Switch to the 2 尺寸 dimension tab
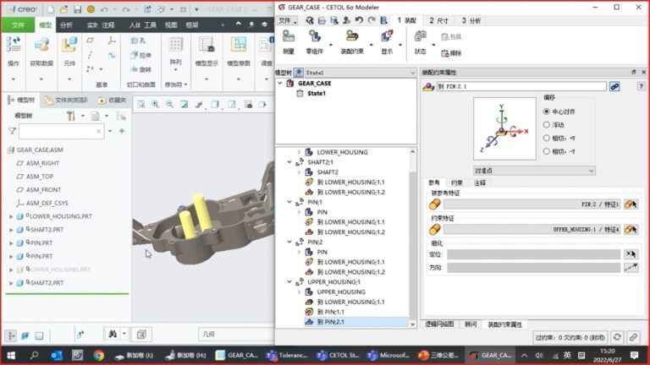This screenshot has width=650, height=365. pos(438,20)
